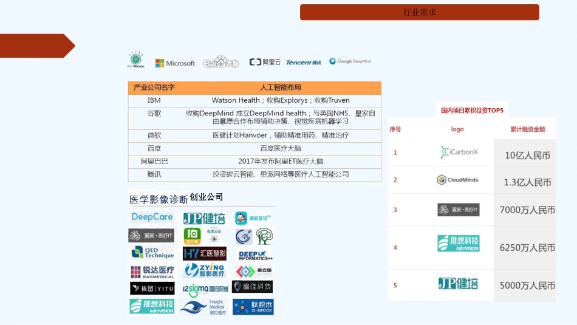The image size is (577, 325).
Task: Select the 哪吒保贝 cartoon logo
Action: coord(253,218)
